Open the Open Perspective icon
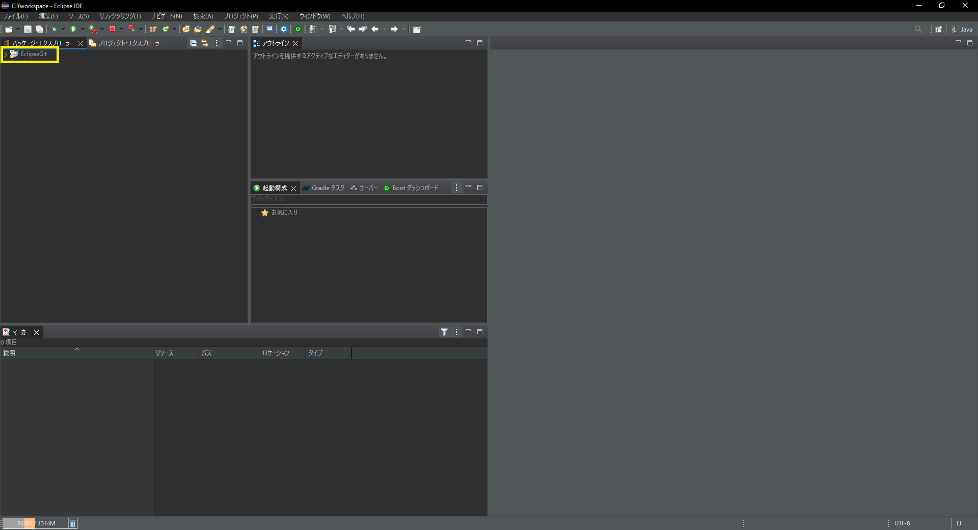Image resolution: width=978 pixels, height=530 pixels. pyautogui.click(x=939, y=29)
